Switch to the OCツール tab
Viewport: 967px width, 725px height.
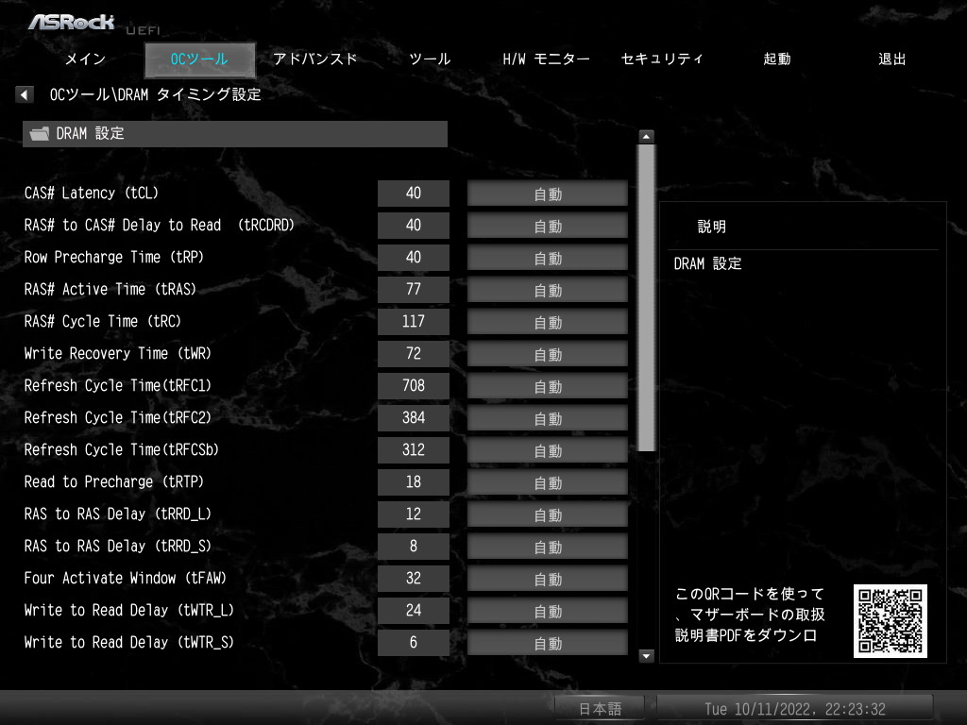point(199,59)
